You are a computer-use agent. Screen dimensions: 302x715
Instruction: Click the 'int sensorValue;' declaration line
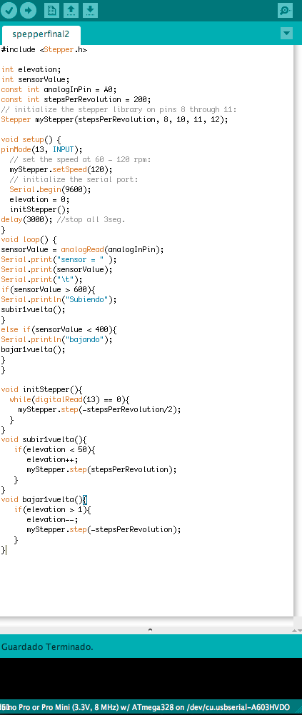[x=35, y=80]
